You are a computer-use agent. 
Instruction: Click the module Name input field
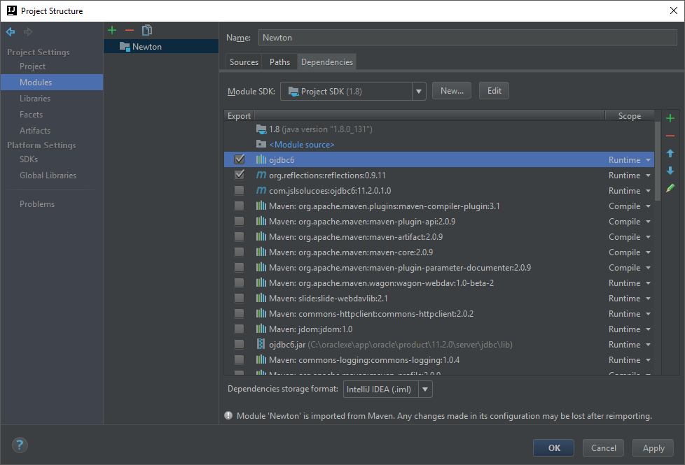(467, 38)
